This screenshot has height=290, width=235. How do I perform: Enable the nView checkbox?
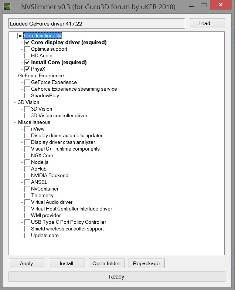(27, 129)
